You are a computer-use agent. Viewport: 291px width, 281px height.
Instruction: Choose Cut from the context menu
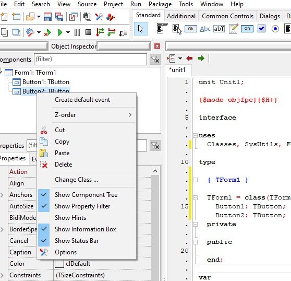[86, 130]
